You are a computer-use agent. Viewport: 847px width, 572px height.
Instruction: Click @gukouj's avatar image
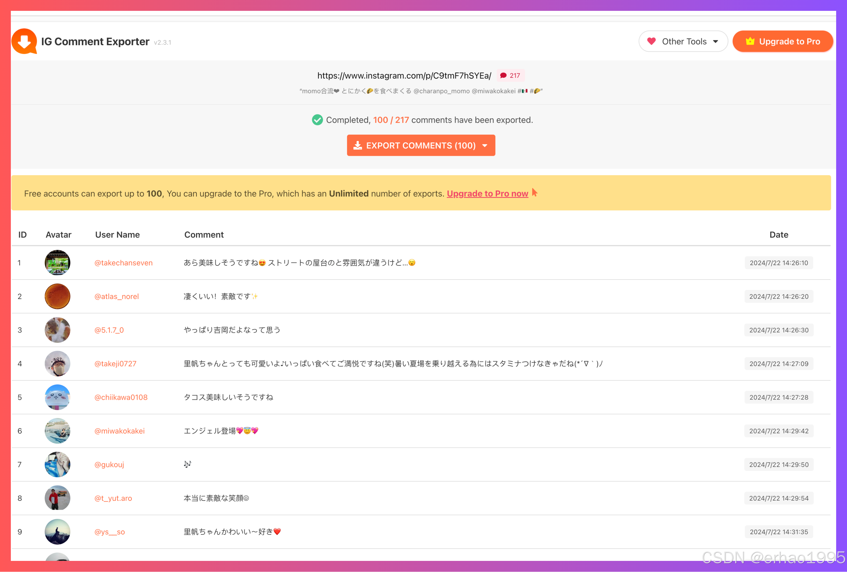(57, 464)
